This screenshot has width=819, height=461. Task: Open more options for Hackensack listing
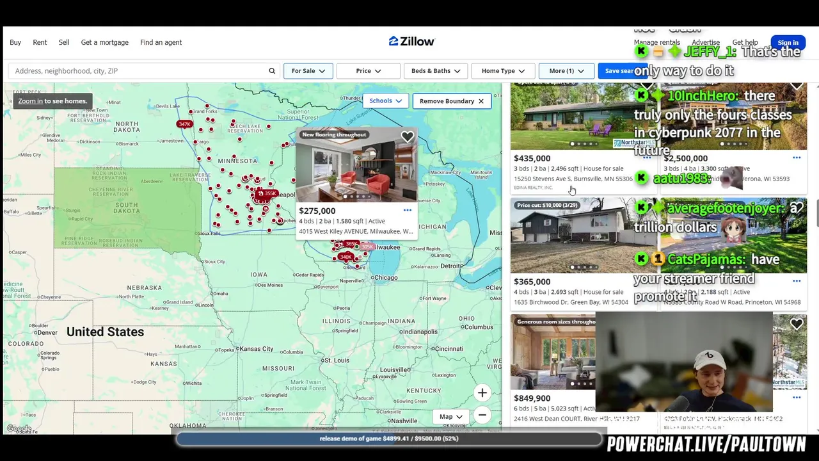coord(797,398)
